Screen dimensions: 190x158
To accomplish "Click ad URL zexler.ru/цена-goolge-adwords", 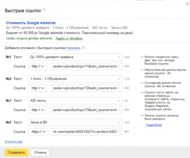I will tap(29, 38).
